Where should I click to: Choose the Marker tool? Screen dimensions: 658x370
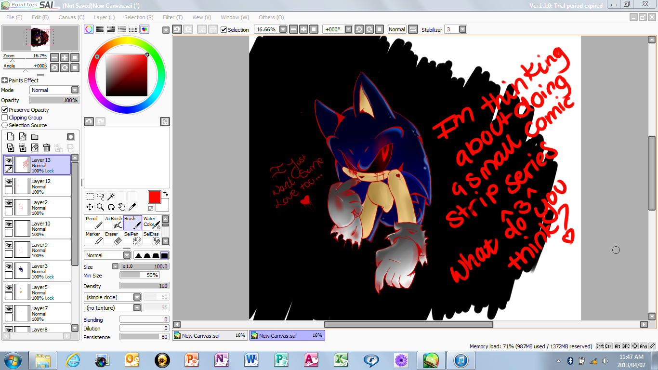pyautogui.click(x=94, y=238)
